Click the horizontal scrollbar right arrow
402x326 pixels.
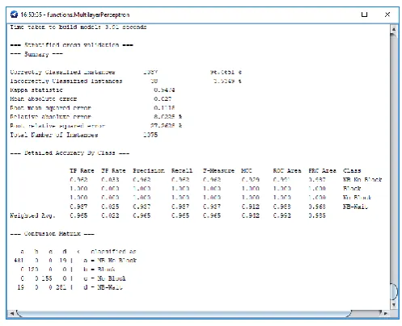[386, 313]
